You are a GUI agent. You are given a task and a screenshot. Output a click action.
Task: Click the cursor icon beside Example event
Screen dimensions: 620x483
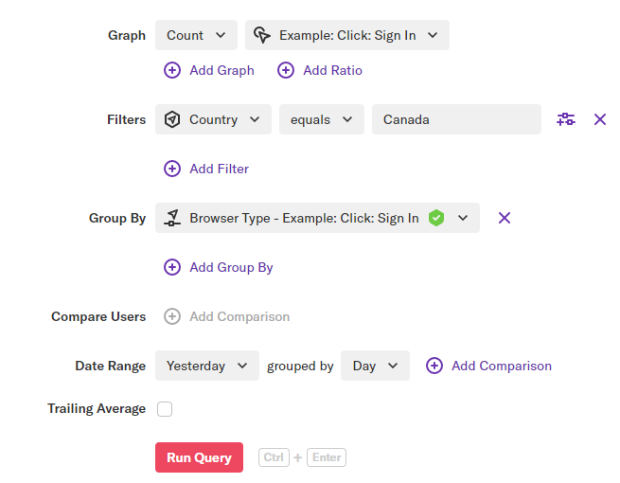[262, 35]
